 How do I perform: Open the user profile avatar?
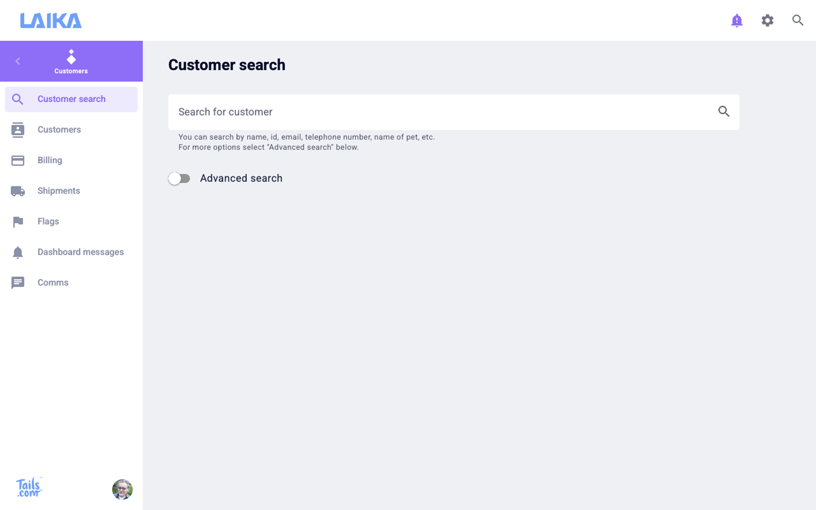122,490
